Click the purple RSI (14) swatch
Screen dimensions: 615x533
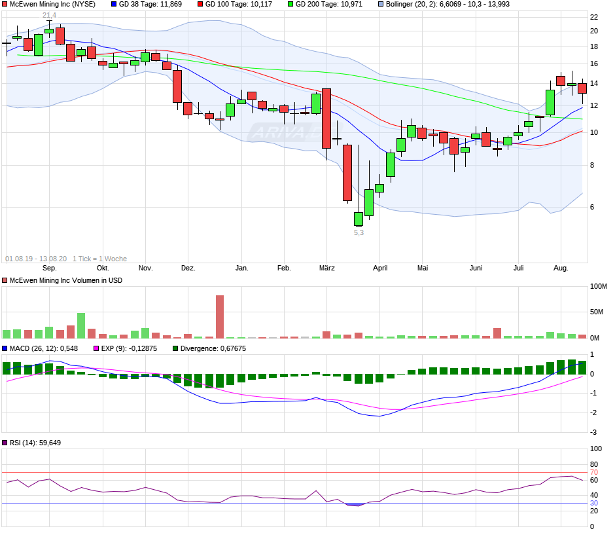click(x=5, y=443)
